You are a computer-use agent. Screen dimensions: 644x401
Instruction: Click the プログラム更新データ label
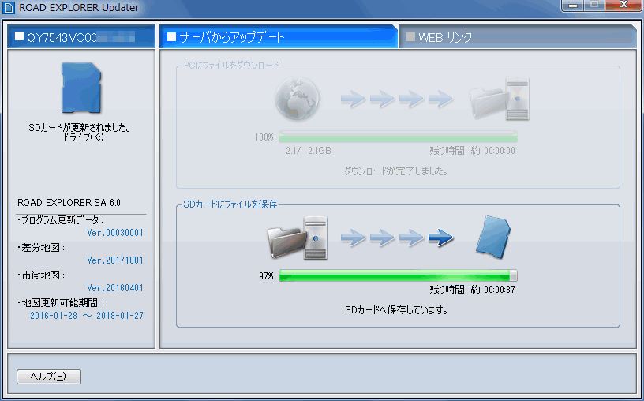pyautogui.click(x=61, y=220)
